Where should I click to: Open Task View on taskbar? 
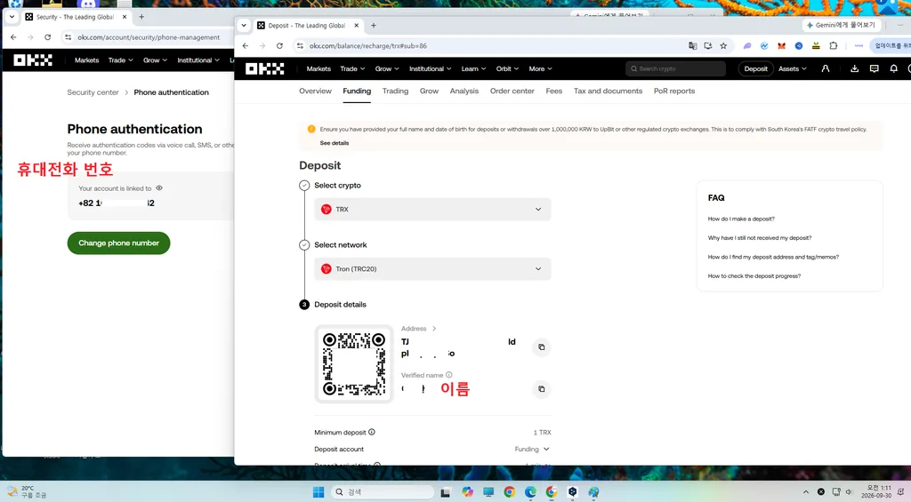(x=446, y=492)
